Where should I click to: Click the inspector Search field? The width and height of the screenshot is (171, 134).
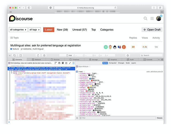[x=151, y=55]
